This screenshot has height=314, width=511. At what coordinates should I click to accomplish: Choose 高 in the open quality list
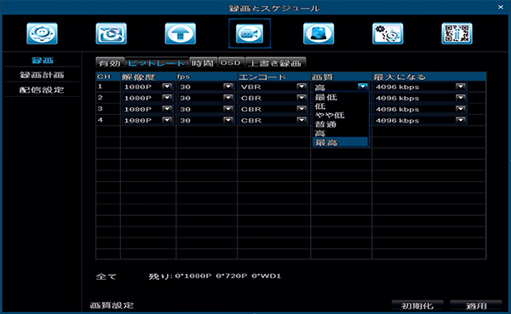click(x=340, y=134)
